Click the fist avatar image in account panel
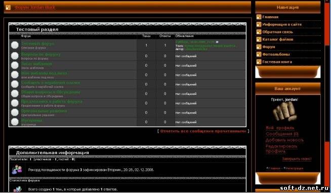 click(284, 112)
